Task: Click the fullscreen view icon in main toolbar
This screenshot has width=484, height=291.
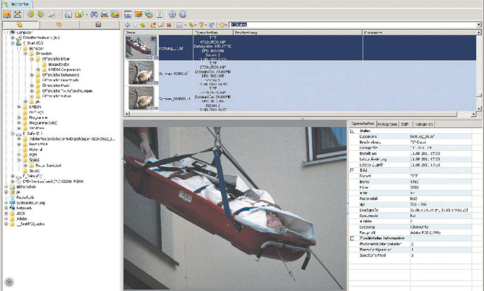Action: [17, 15]
